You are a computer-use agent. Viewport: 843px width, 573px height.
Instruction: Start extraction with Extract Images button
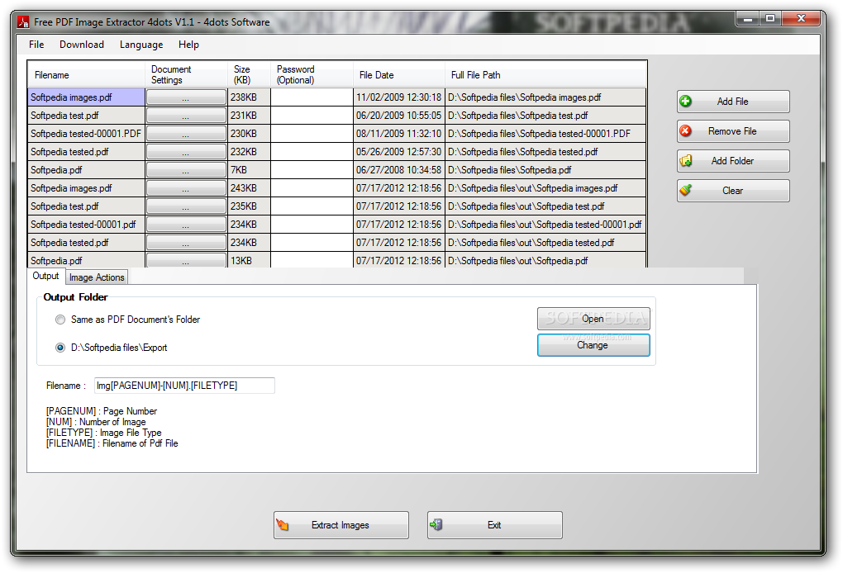coord(341,524)
